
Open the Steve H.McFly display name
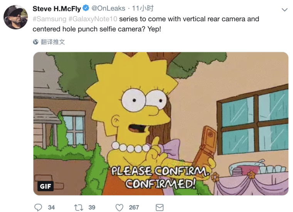(x=57, y=8)
